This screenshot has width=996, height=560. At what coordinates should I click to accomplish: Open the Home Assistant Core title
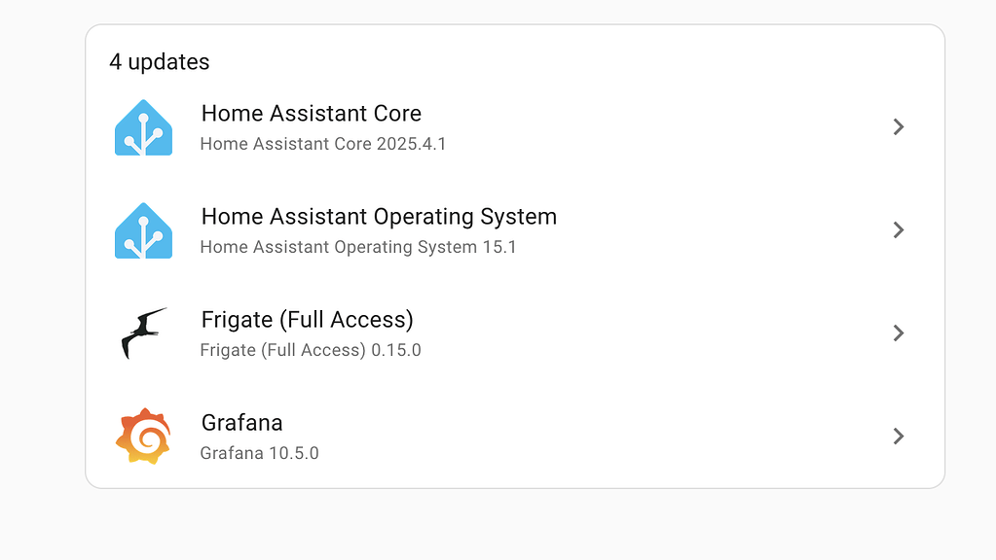pyautogui.click(x=311, y=114)
